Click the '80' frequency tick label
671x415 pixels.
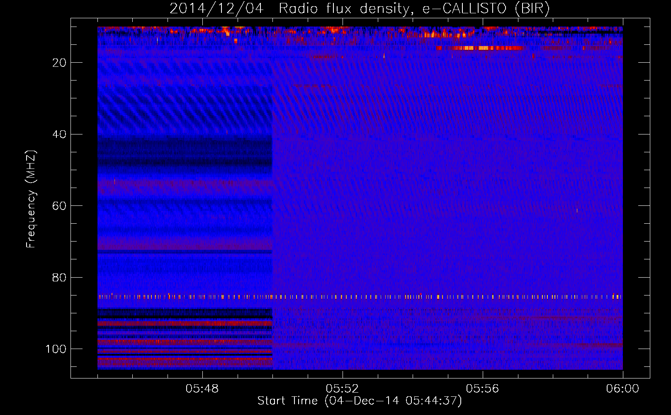point(59,277)
